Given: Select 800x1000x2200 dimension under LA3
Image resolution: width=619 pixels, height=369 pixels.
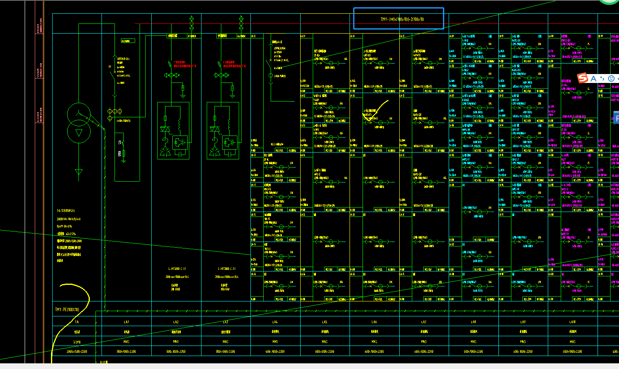Looking at the screenshot, I should click(x=225, y=352).
